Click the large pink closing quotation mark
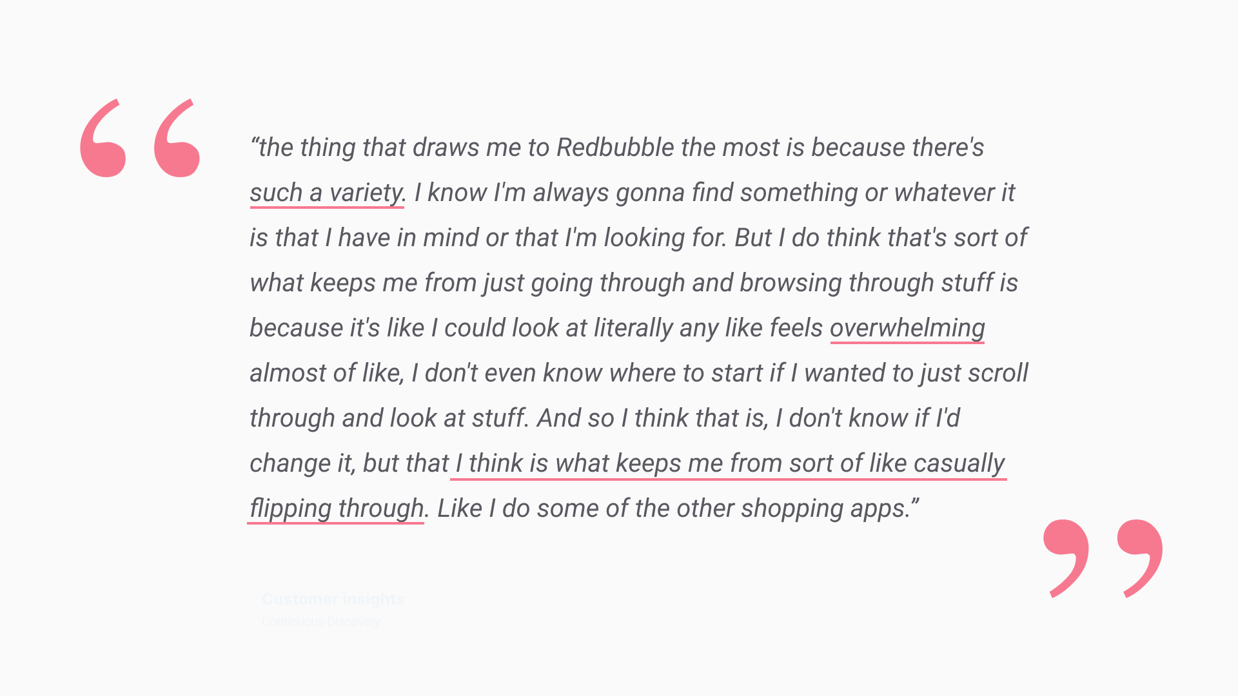The width and height of the screenshot is (1238, 696). pyautogui.click(x=1103, y=558)
